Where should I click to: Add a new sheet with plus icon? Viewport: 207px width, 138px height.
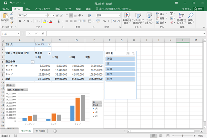[55, 131]
